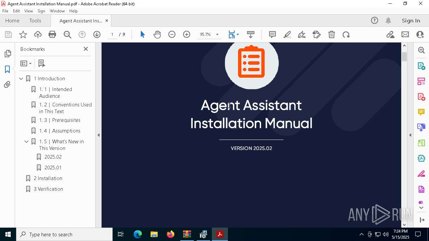Image resolution: width=429 pixels, height=241 pixels.
Task: Collapse the 1 Introduction bookmark
Action: (21, 79)
